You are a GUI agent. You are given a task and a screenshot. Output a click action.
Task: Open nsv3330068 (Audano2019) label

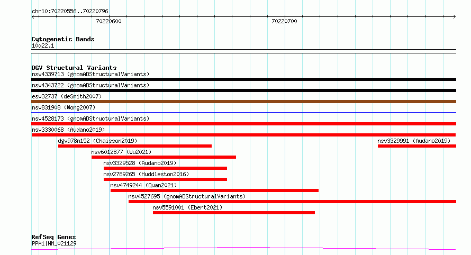click(x=68, y=130)
